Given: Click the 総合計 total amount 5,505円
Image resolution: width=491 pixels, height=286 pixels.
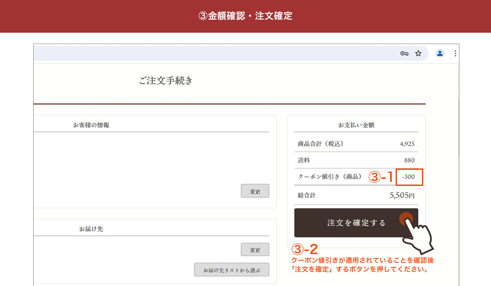Looking at the screenshot, I should coord(403,195).
